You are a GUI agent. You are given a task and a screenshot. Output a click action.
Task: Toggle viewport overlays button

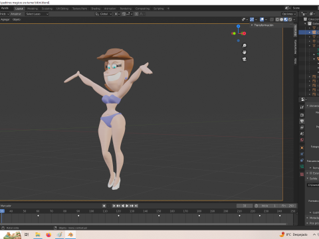(262, 19)
